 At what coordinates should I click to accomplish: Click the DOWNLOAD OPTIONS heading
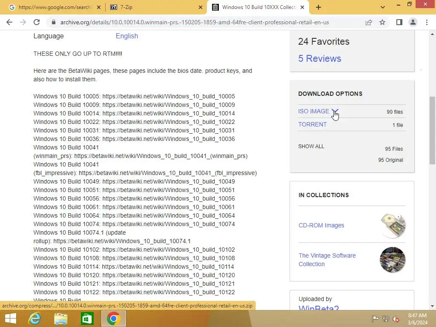(x=330, y=94)
